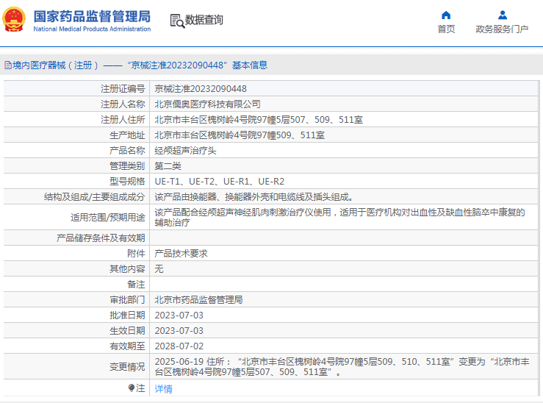Viewport: 543px width, 403px height.
Task: Open the 政务服务门户 portal
Action: (x=502, y=29)
